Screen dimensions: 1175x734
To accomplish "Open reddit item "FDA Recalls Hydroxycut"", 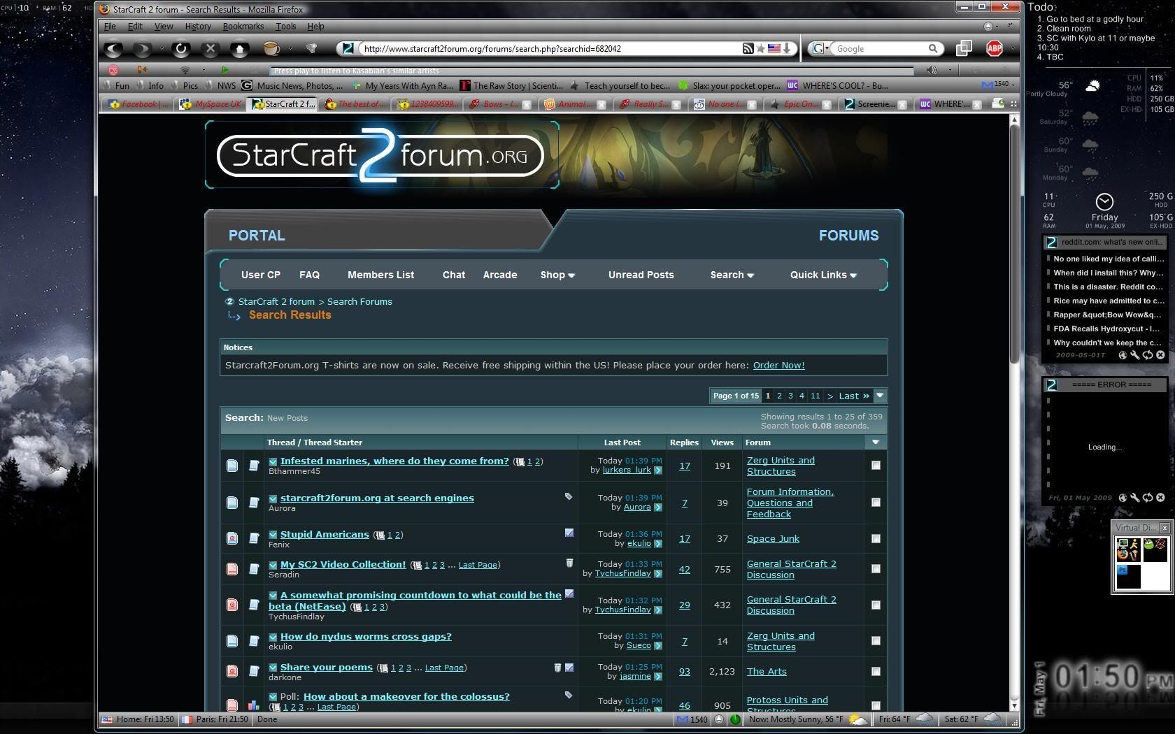I will (x=1107, y=329).
